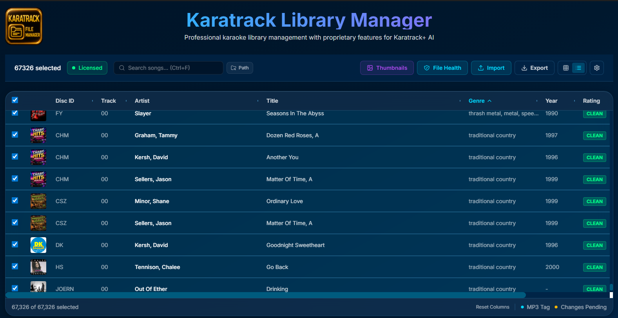Uncheck the CSZ Sellers, Jason row checkbox

[x=15, y=222]
